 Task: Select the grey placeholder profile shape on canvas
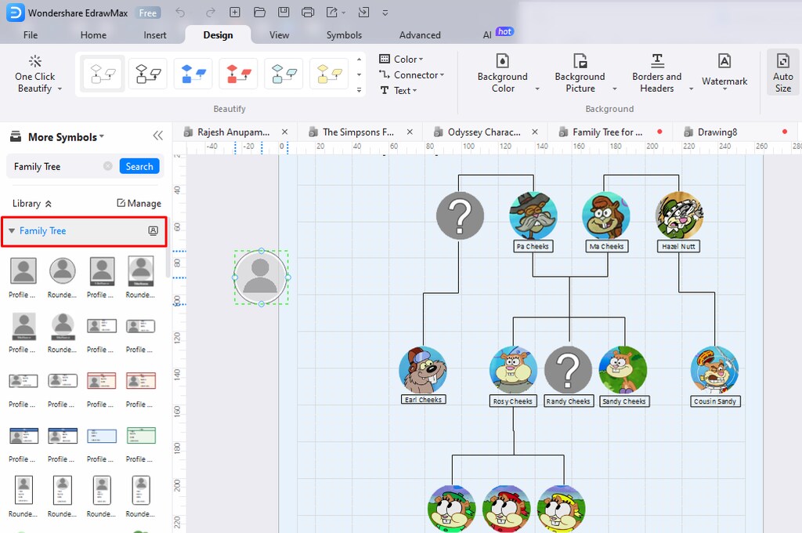[x=260, y=277]
